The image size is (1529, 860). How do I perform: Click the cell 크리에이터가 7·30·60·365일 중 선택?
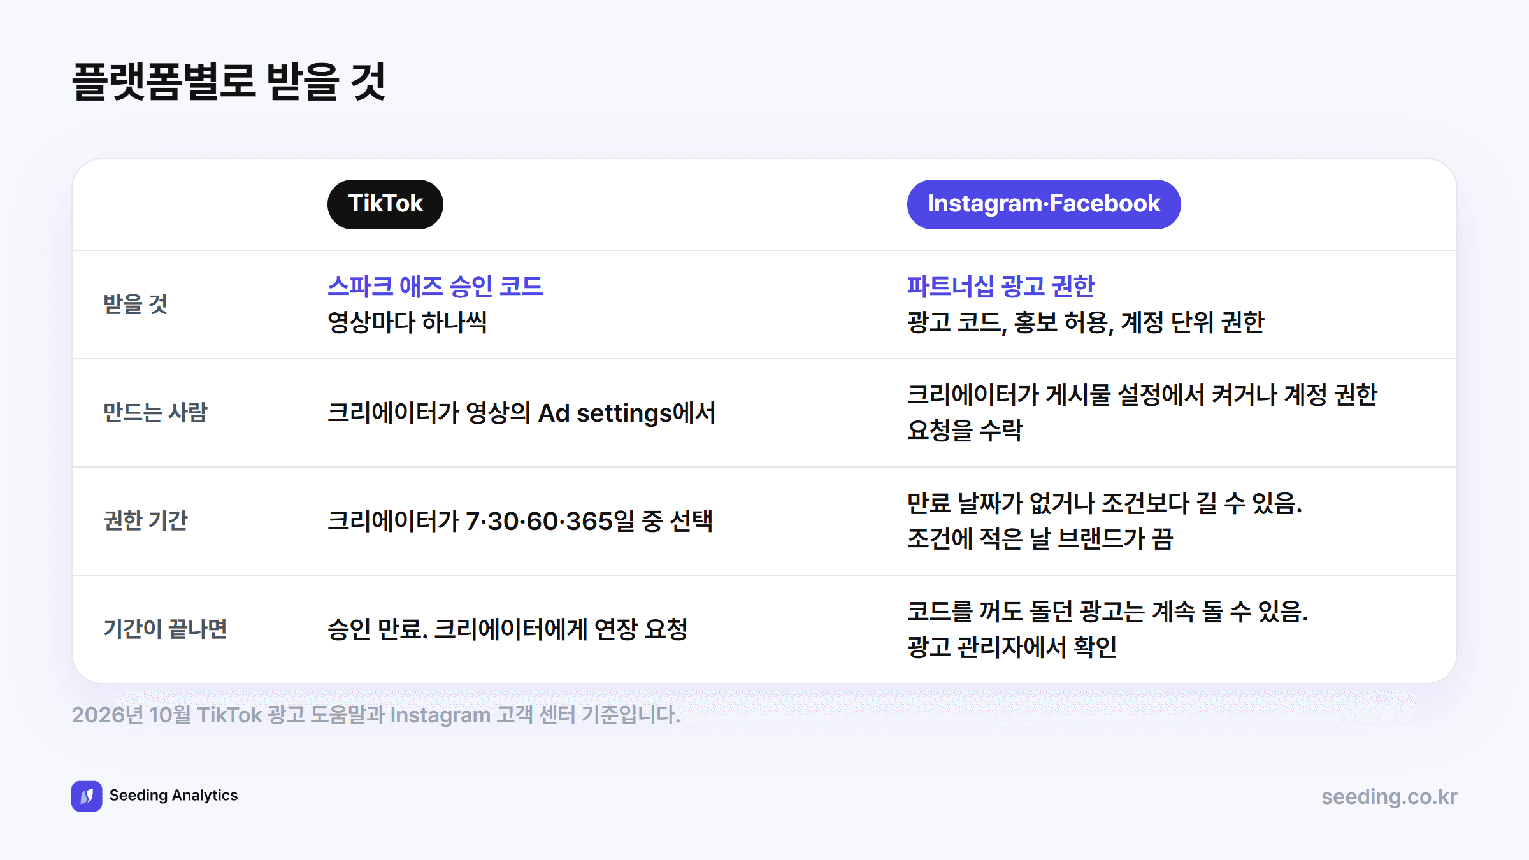click(520, 521)
